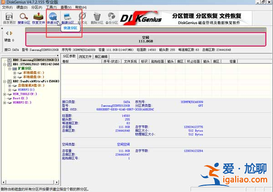Close the disk tree panel with its x
This screenshot has height=192, width=273.
58,56
